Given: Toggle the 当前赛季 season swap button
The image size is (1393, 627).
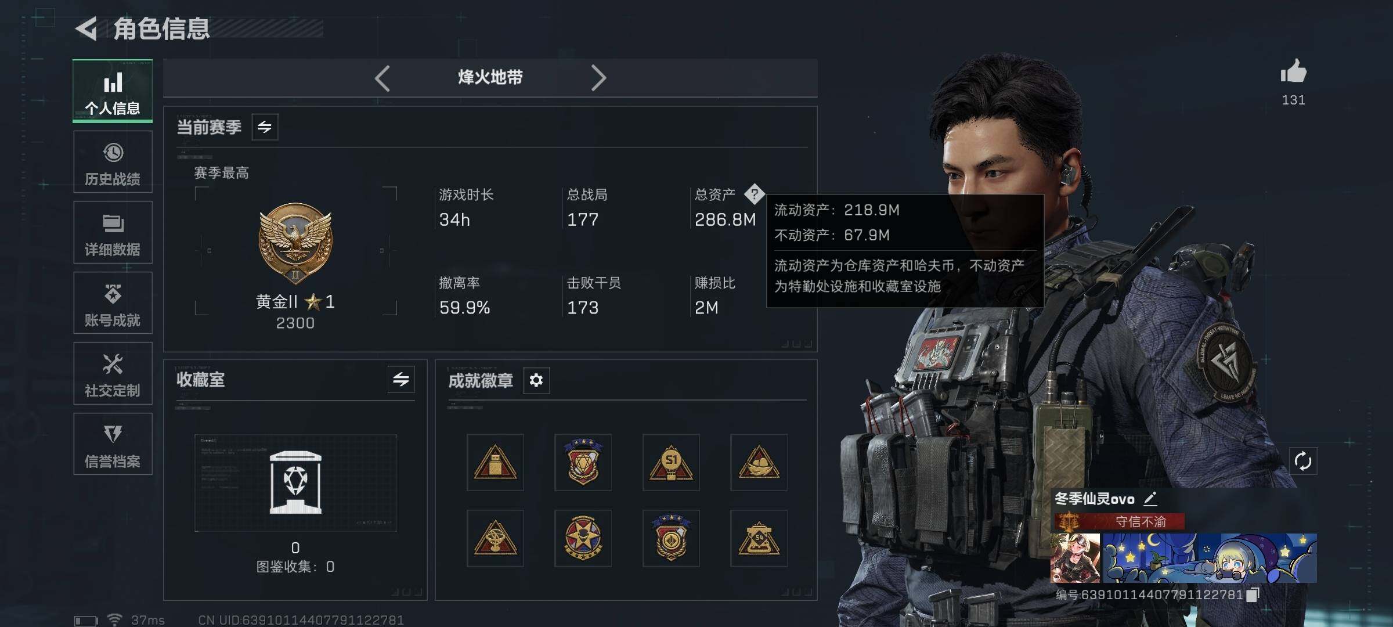Looking at the screenshot, I should (x=265, y=127).
